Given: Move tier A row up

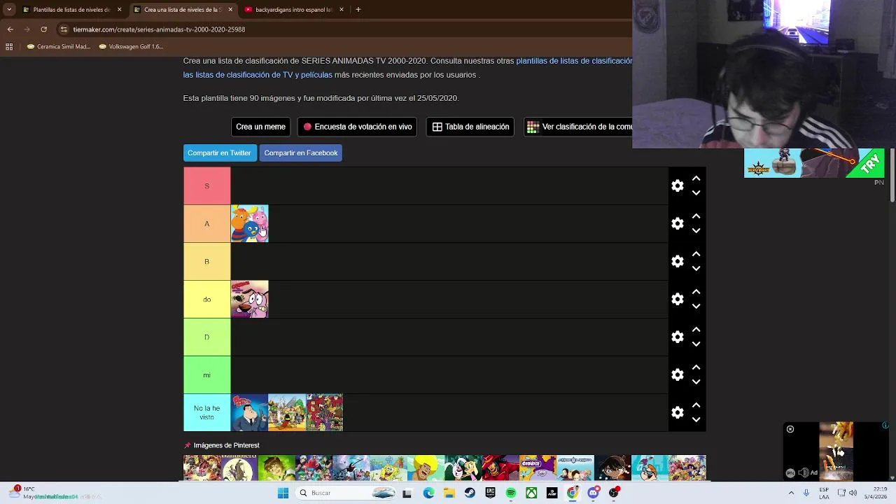Looking at the screenshot, I should pos(696,216).
